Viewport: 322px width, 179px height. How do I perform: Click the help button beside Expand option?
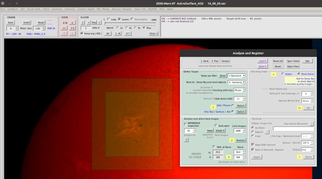pos(267,132)
